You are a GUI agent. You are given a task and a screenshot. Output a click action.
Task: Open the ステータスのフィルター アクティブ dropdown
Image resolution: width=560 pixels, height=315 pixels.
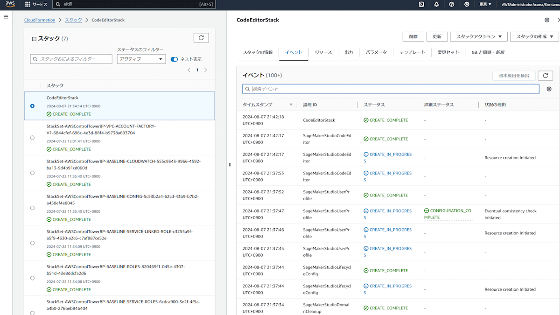(x=141, y=59)
